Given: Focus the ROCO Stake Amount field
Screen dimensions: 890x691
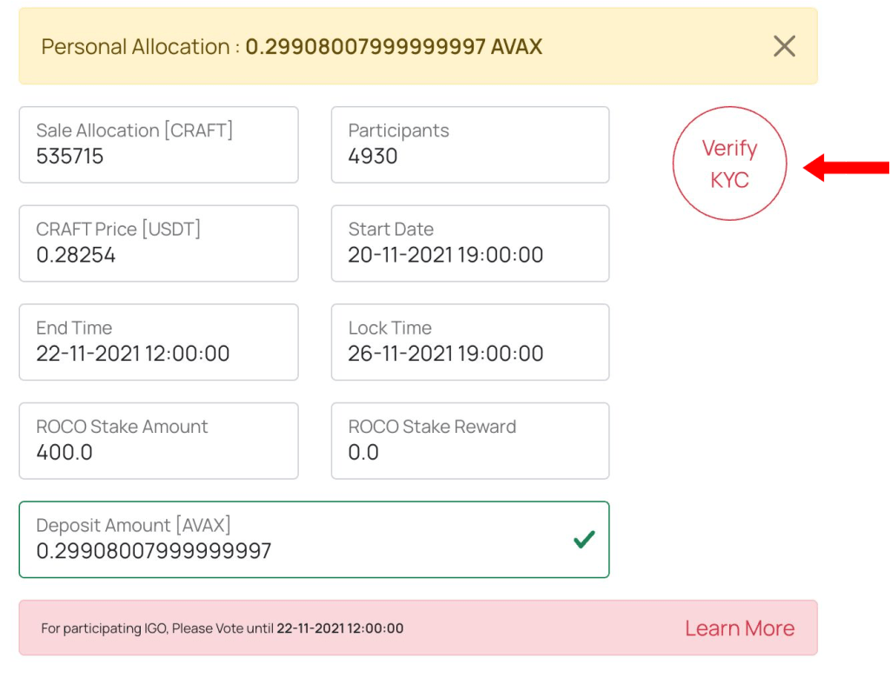Looking at the screenshot, I should click(158, 441).
